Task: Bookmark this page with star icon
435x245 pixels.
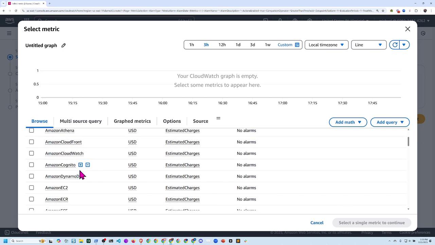Action: [x=383, y=11]
